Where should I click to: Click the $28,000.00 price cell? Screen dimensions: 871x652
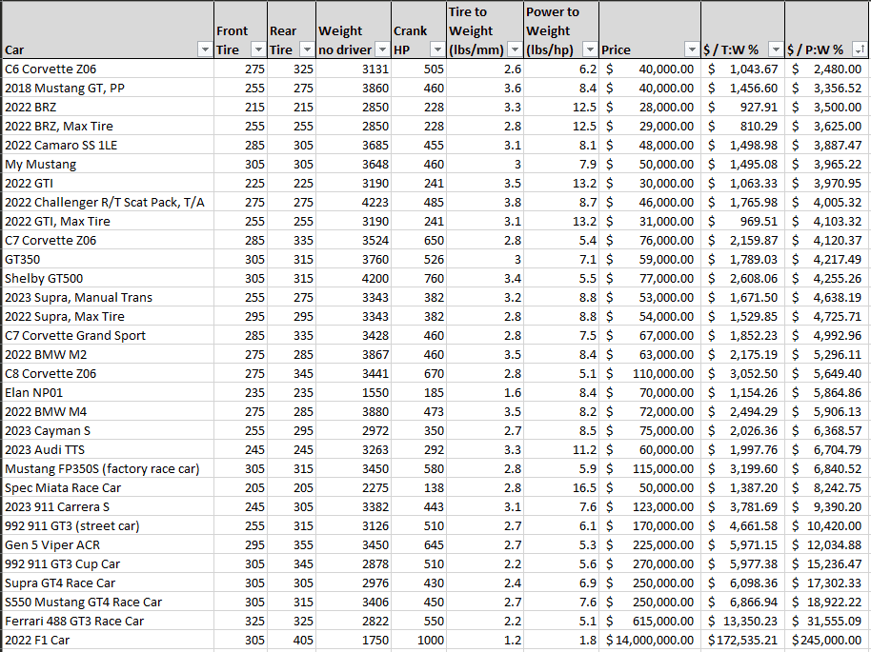pos(650,108)
